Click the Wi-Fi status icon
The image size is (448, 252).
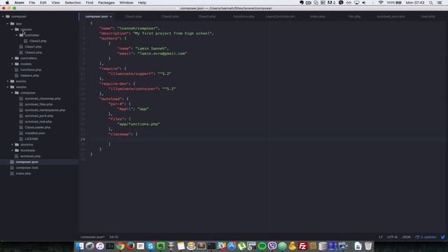(x=381, y=3)
